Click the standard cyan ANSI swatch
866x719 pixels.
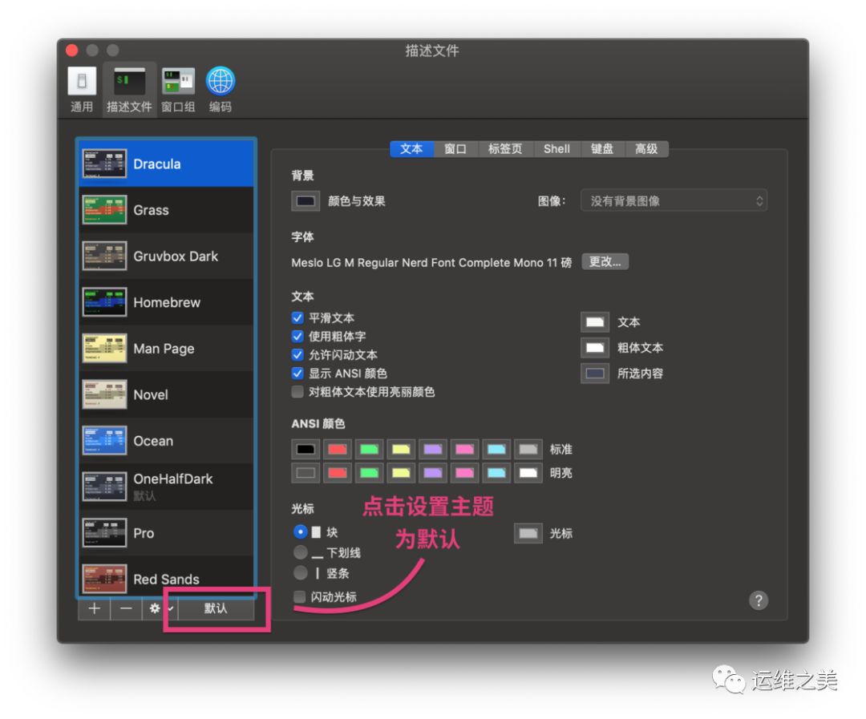pyautogui.click(x=496, y=449)
